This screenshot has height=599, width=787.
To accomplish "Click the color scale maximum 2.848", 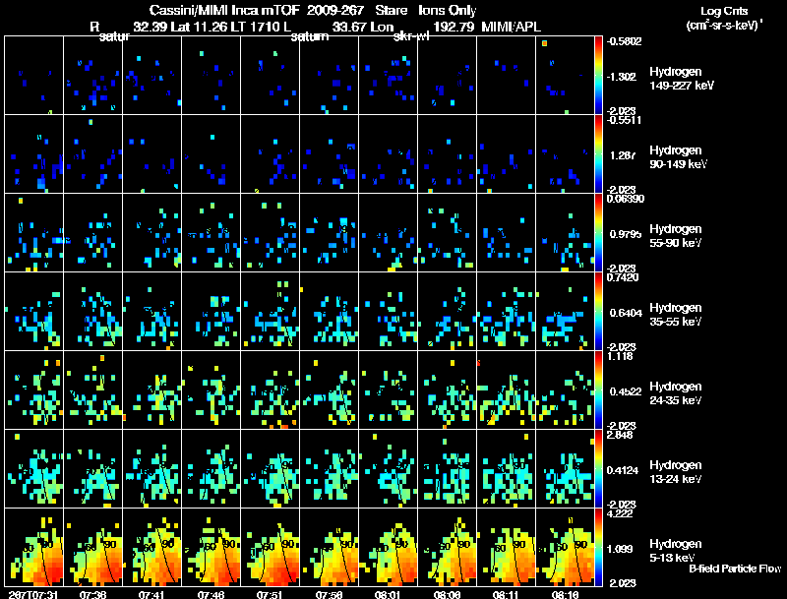I will coord(620,436).
